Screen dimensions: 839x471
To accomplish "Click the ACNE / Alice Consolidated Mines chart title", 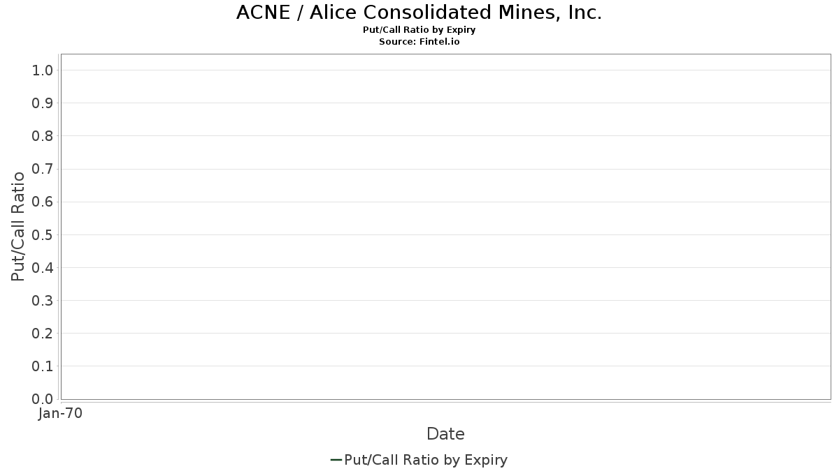I will pos(419,13).
